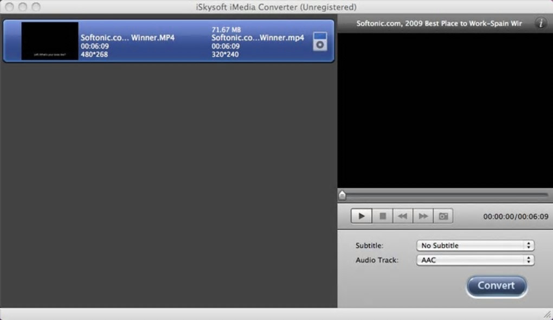
Task: Click the output resolution 320*240
Action: (x=225, y=54)
